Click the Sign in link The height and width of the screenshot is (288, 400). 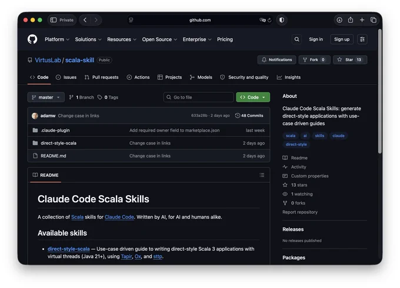click(316, 39)
